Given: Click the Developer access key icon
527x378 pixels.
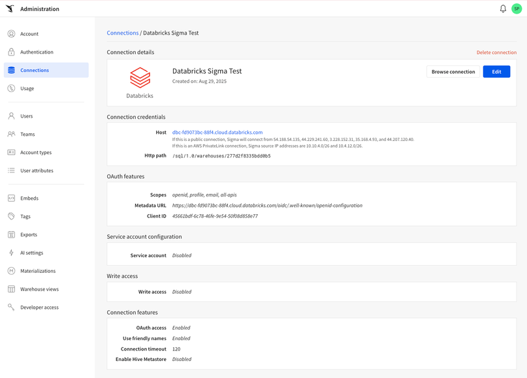Looking at the screenshot, I should (x=11, y=307).
